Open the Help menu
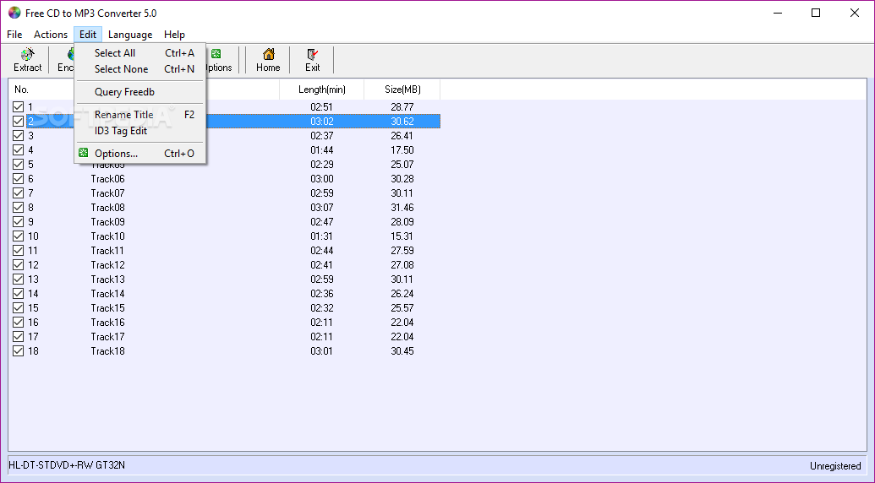This screenshot has height=483, width=875. pos(175,35)
